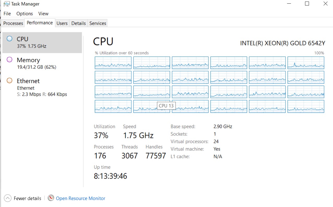
Task: Switch to the Services tab
Action: pyautogui.click(x=97, y=23)
